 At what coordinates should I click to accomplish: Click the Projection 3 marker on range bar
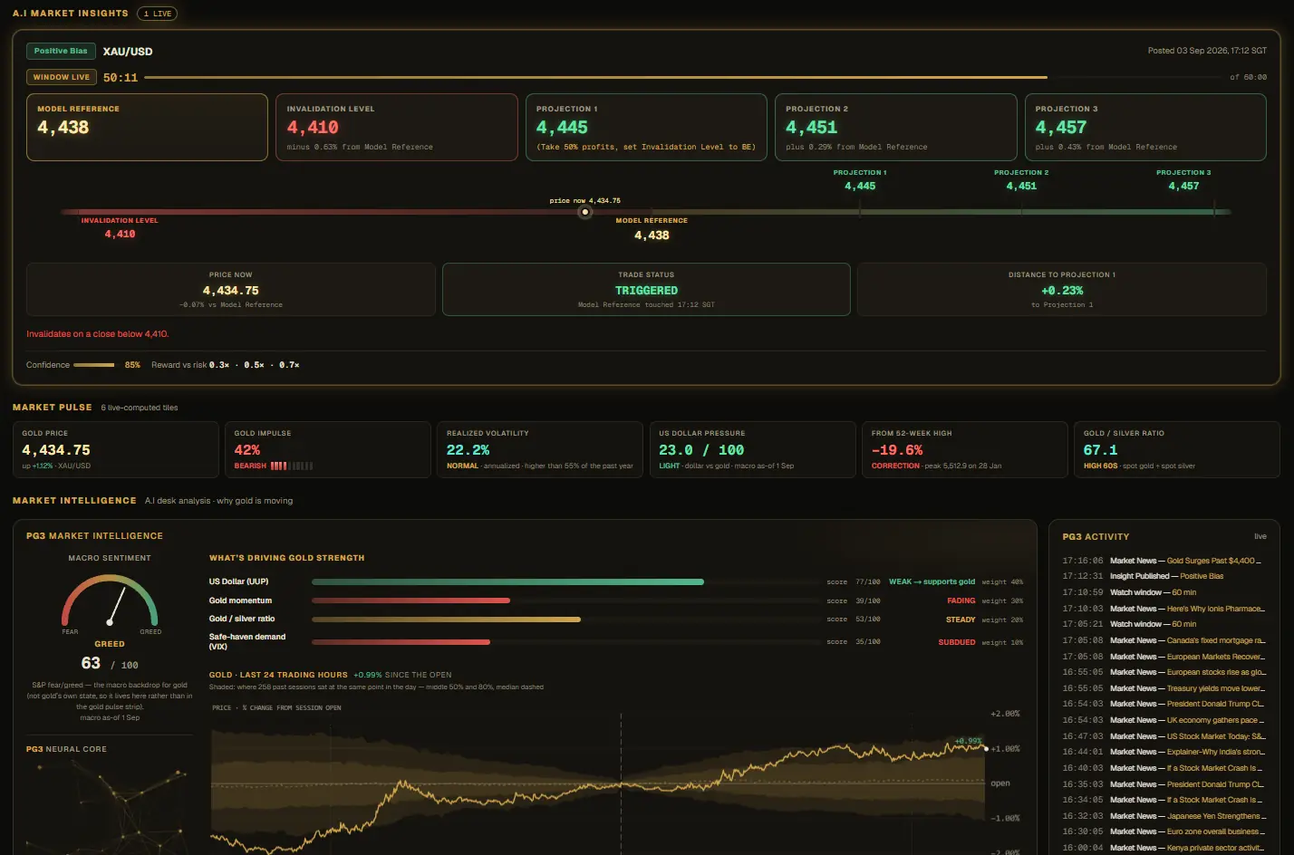click(1183, 180)
